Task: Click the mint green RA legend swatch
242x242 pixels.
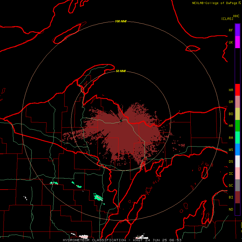Action: click(237, 138)
